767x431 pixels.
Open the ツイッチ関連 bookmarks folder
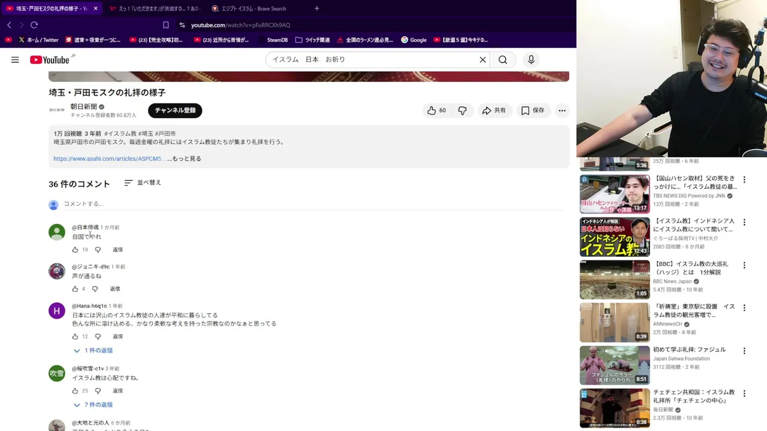(x=312, y=40)
